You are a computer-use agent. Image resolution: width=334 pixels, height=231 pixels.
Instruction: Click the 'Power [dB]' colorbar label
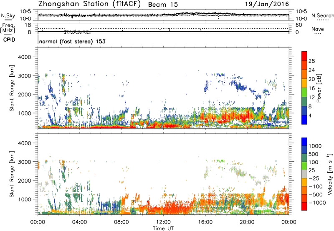[x=319, y=88]
